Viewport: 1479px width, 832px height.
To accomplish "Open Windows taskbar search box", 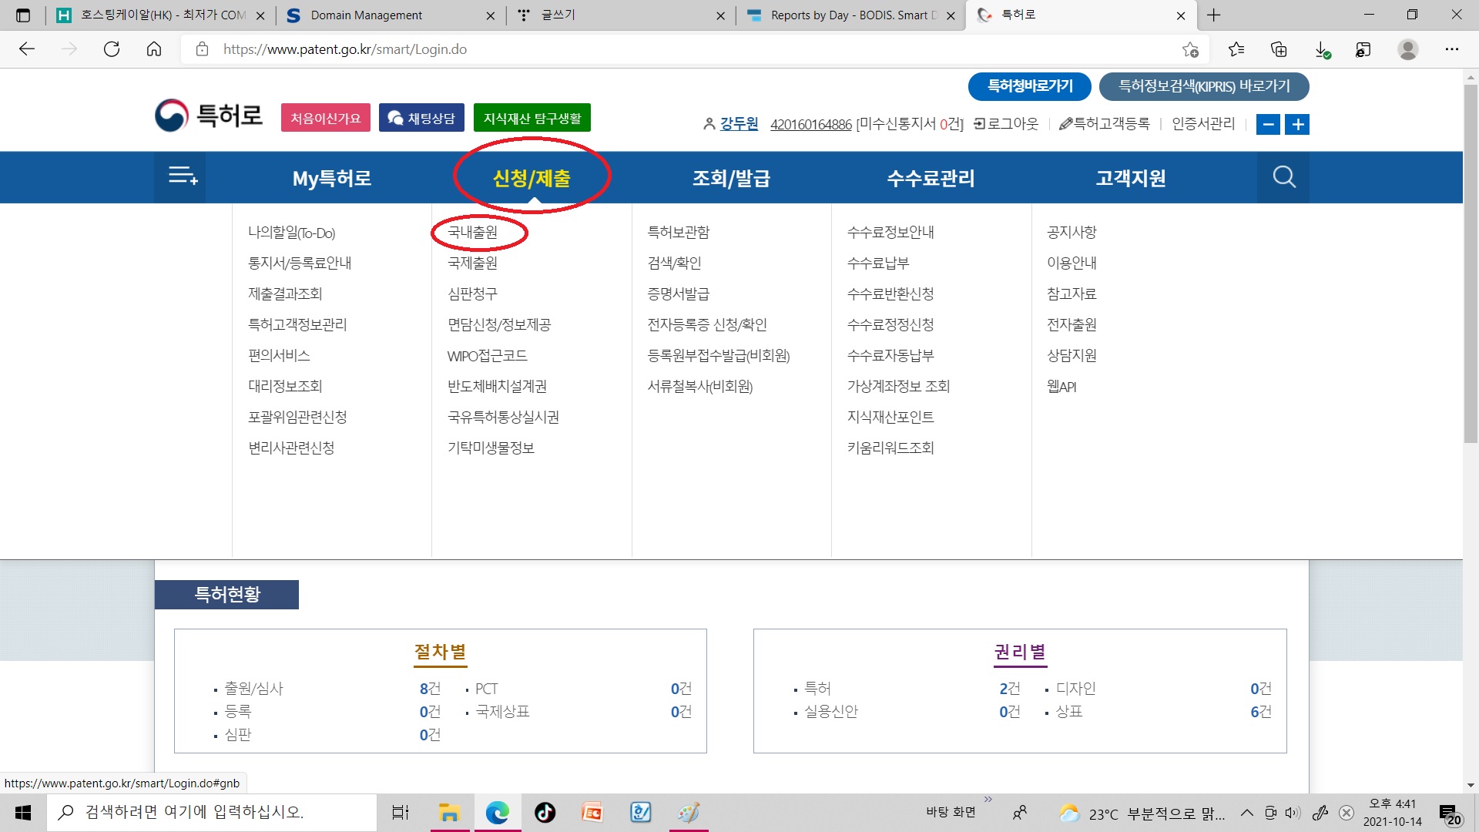I will coord(212,812).
